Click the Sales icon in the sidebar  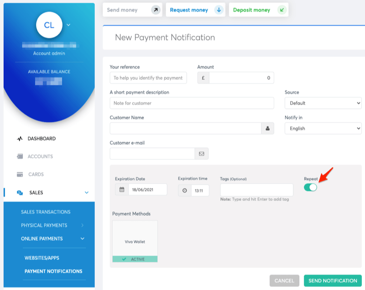click(x=19, y=192)
